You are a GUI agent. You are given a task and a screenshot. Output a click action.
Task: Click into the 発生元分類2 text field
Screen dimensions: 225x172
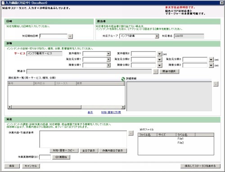coord(144,60)
